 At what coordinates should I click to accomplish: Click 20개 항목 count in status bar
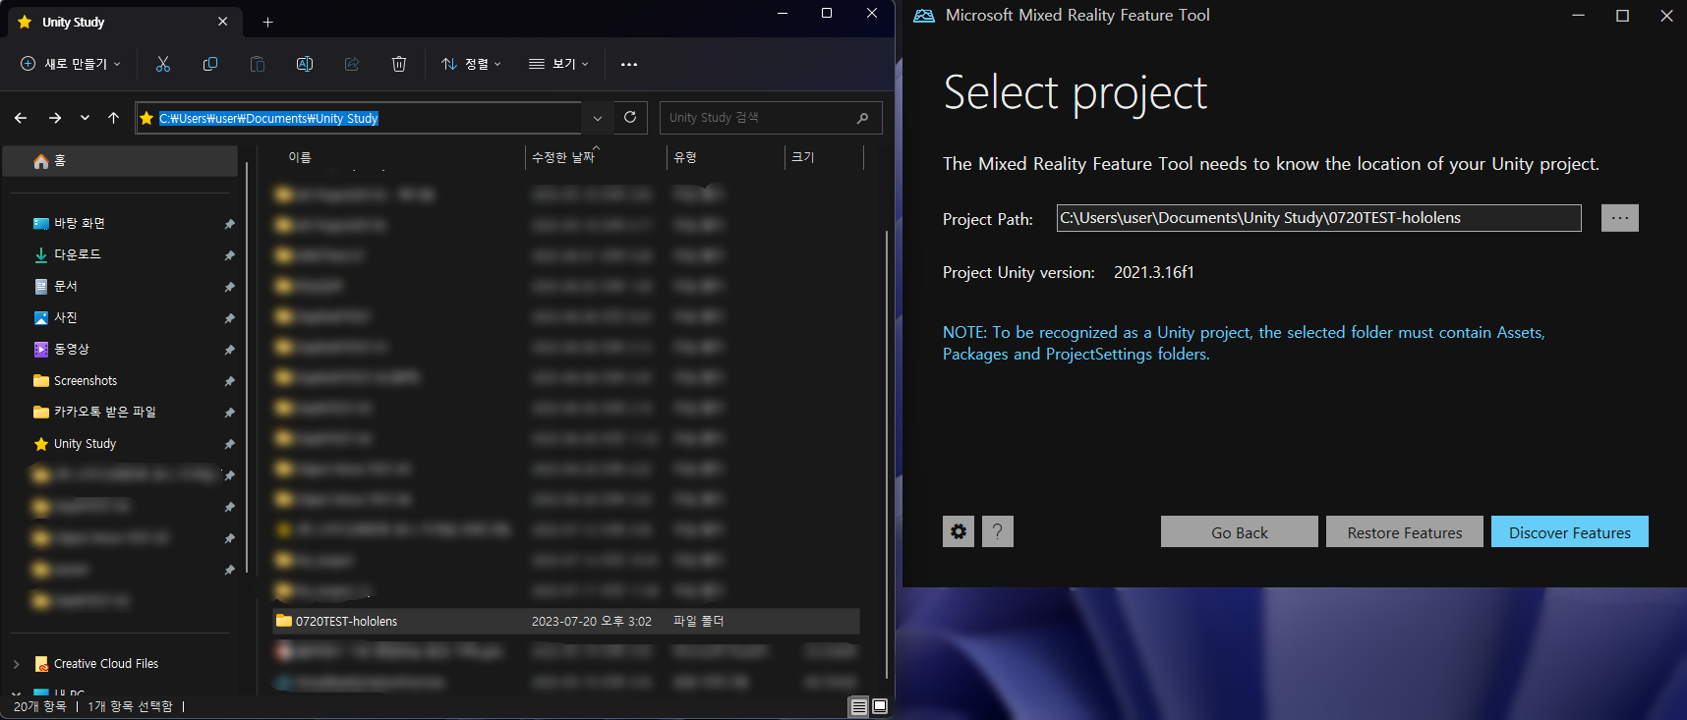[40, 706]
